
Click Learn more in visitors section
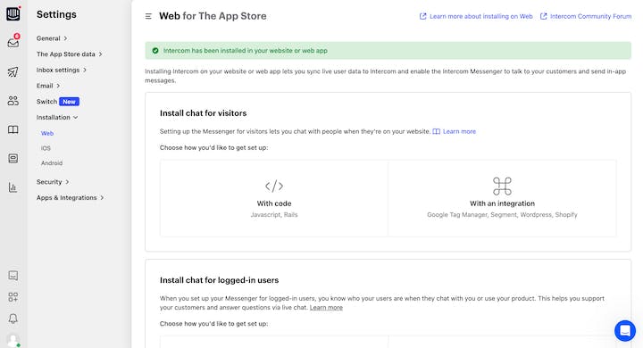coord(459,131)
